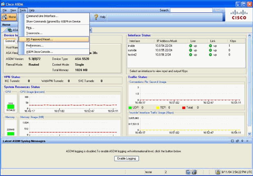253x176 pixels.
Task: Open the File menu
Action: [x=5, y=10]
